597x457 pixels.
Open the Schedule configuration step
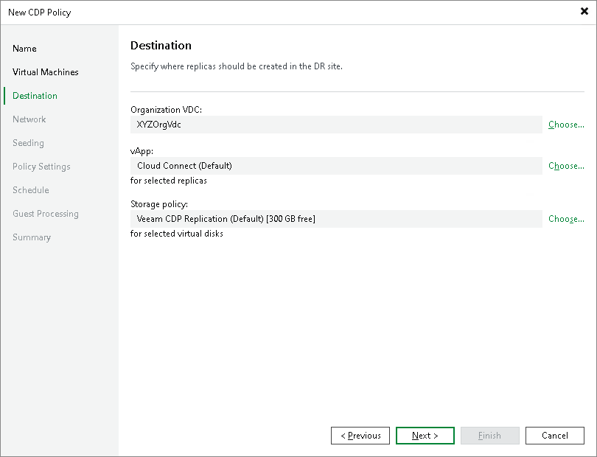pos(31,189)
